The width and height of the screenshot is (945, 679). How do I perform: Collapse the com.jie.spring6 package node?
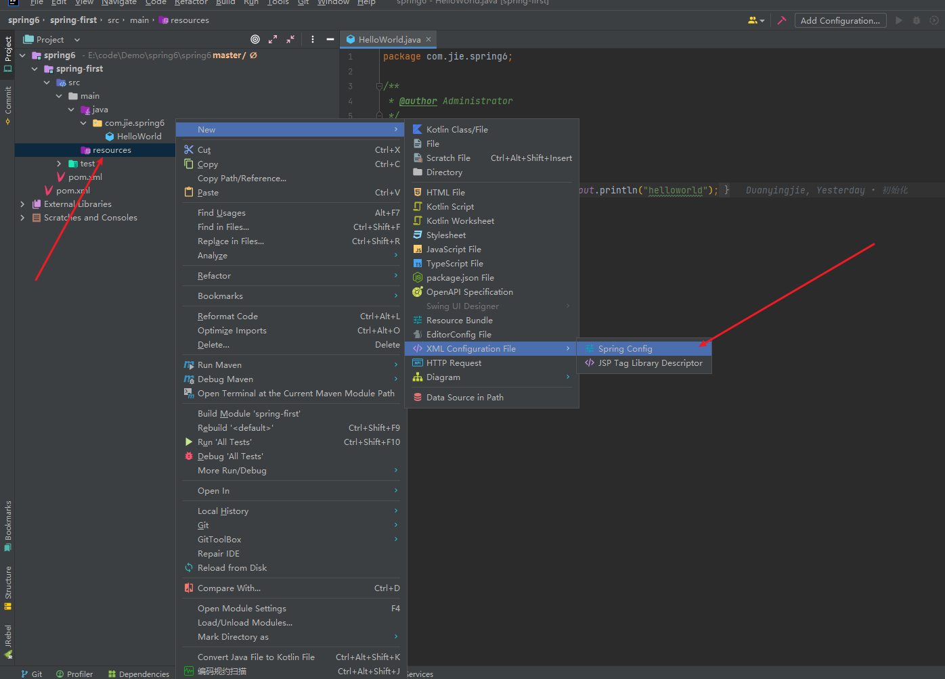point(83,123)
